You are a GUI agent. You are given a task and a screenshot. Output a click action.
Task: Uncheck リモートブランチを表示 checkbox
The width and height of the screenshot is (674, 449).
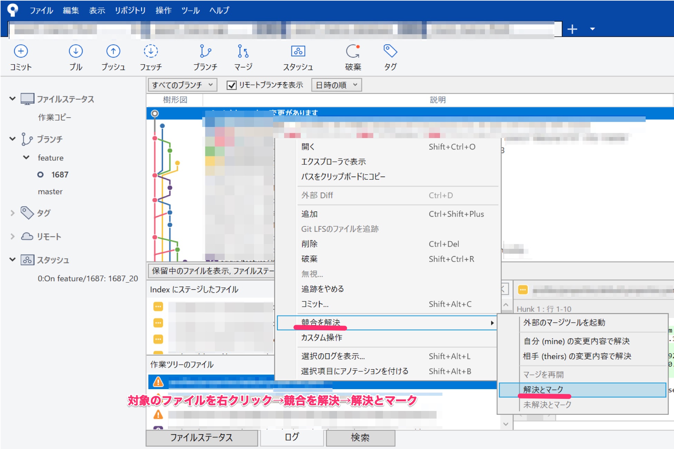pos(232,84)
